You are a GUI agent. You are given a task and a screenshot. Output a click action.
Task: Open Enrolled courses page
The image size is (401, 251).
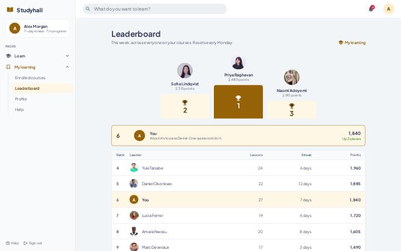pyautogui.click(x=42, y=78)
